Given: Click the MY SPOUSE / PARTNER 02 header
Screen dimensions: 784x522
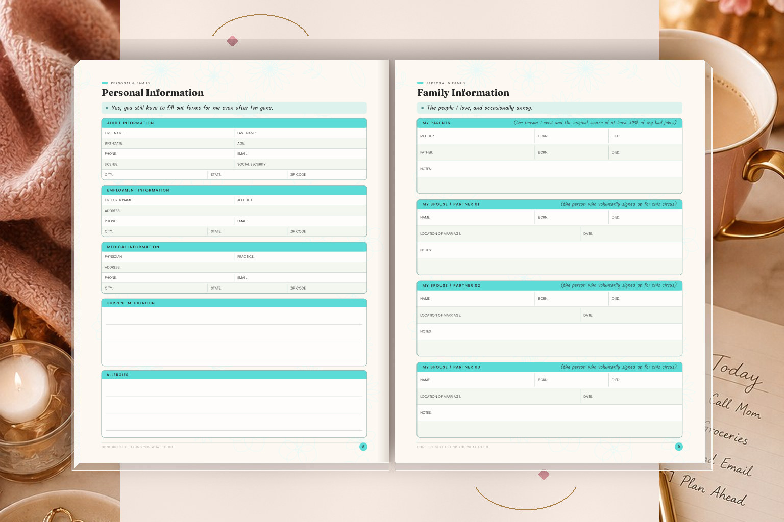Looking at the screenshot, I should [x=550, y=285].
